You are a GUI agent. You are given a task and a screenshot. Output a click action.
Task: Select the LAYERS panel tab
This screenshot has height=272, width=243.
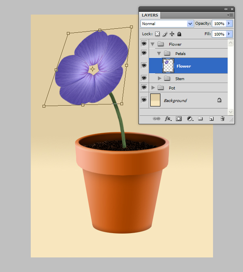150,15
